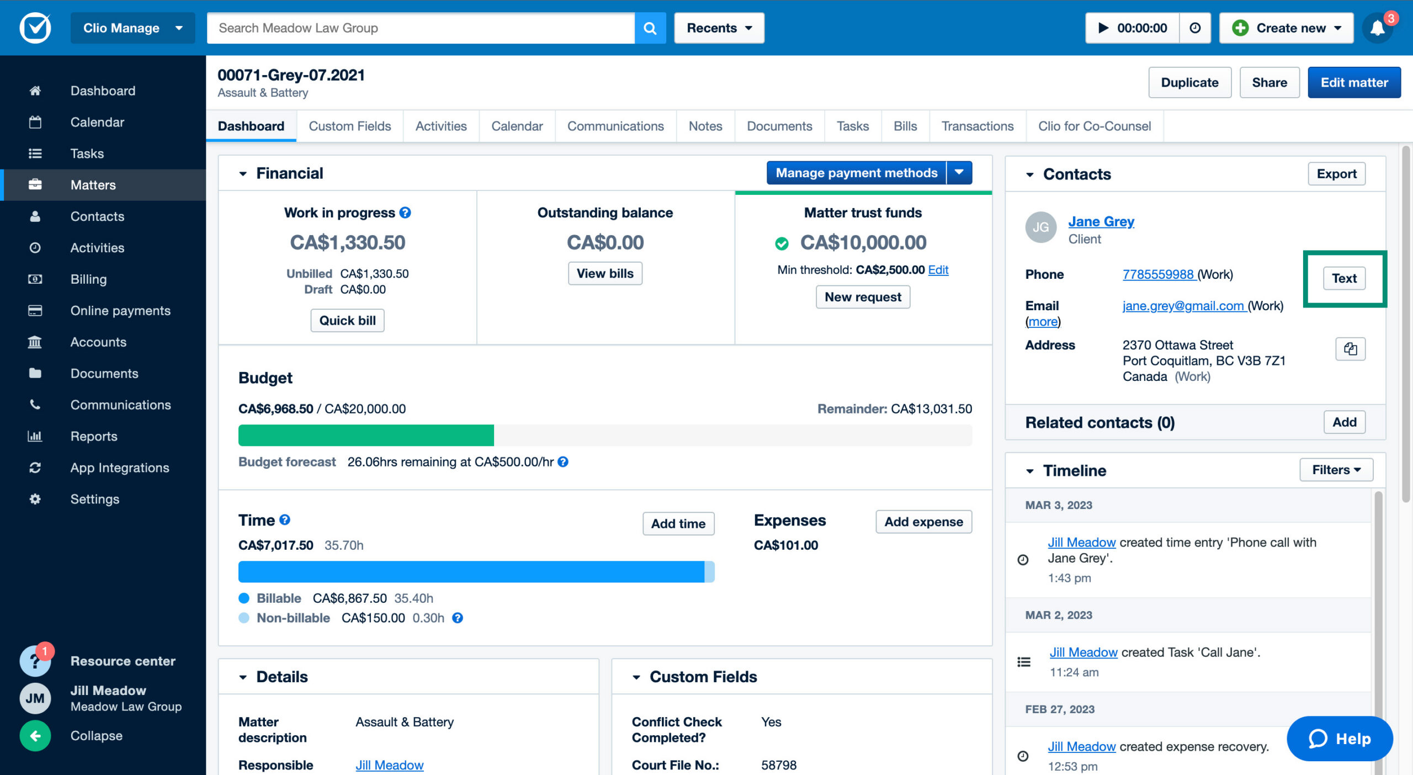The image size is (1413, 775).
Task: Open the Clio for Co-Counsel tab
Action: click(1095, 126)
